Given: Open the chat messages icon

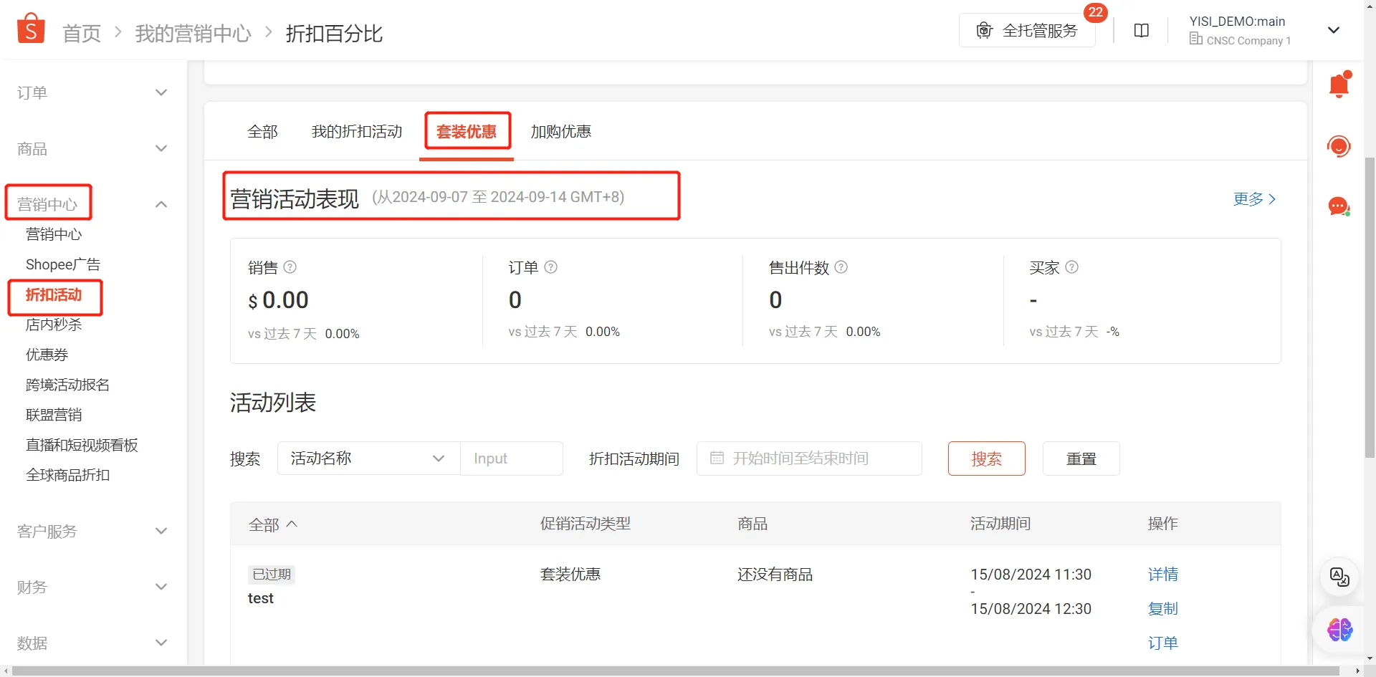Looking at the screenshot, I should pos(1339,206).
